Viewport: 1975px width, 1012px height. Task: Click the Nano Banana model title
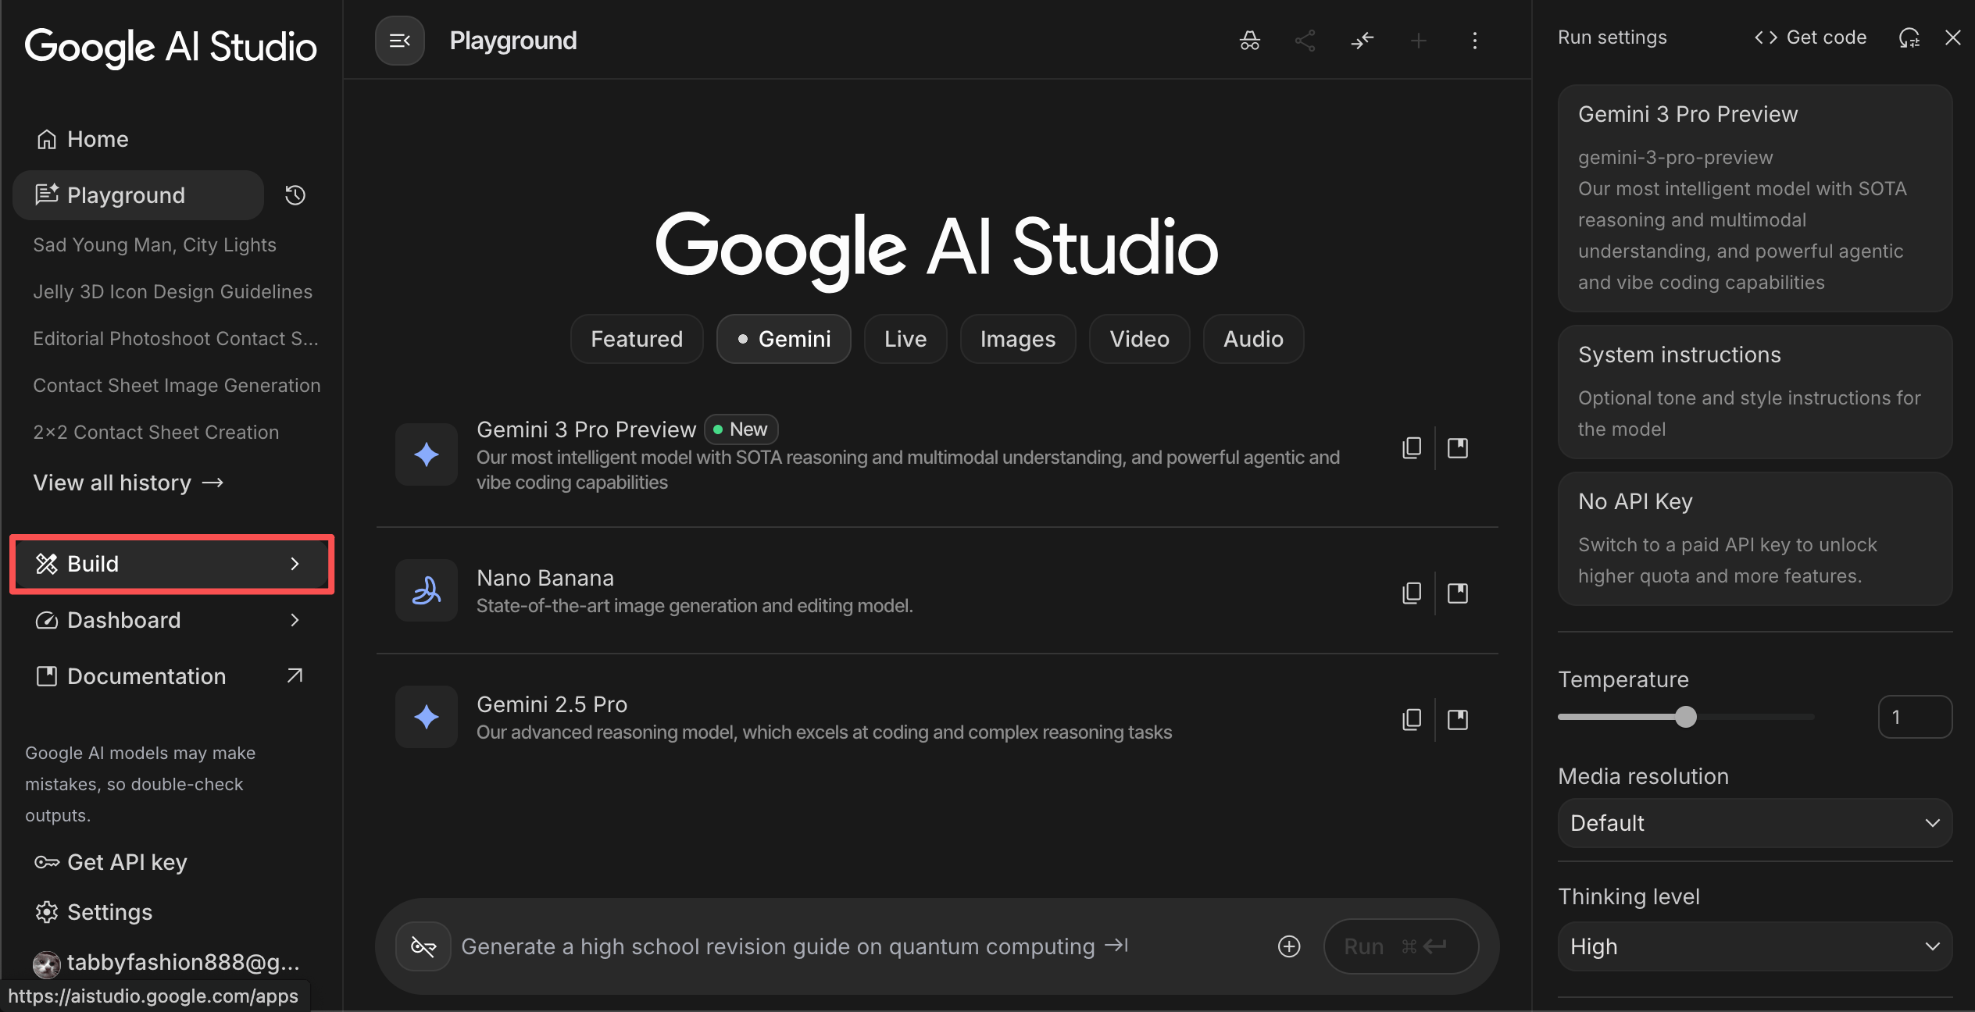(x=545, y=578)
